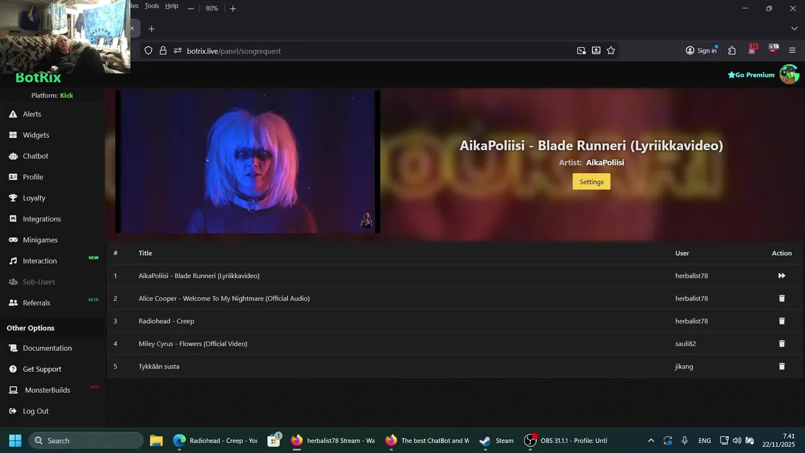The height and width of the screenshot is (453, 805).
Task: Open the Alerts section icon
Action: coord(13,114)
